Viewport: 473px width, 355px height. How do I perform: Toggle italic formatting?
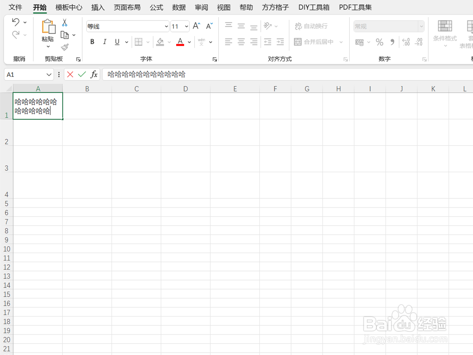click(105, 42)
